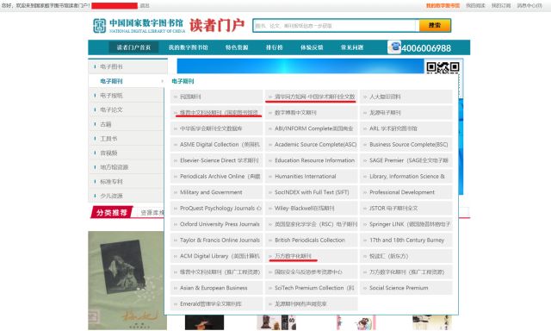Open the 龙源电子期刊 link
551x331 pixels.
click(x=385, y=113)
